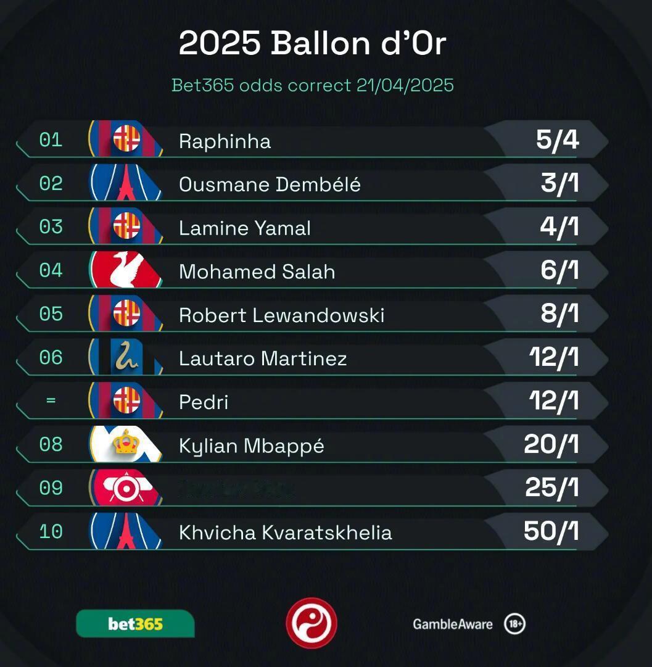Click the PSG crest beside Khvicha Kvaratskhelia

pos(125,531)
